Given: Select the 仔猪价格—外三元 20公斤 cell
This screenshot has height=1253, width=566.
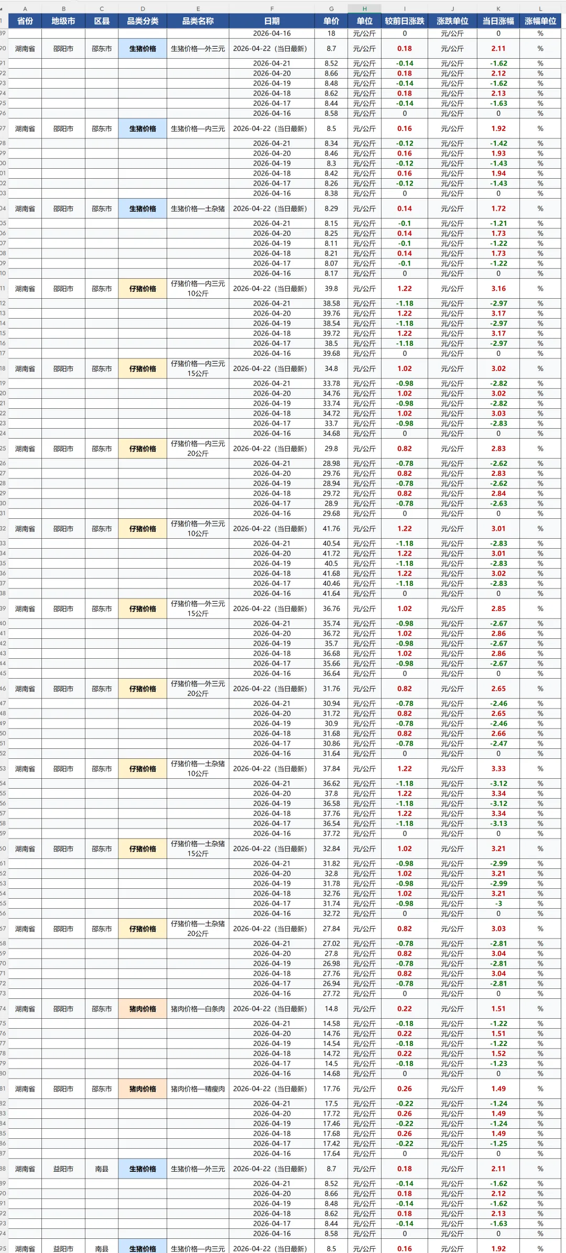Looking at the screenshot, I should pyautogui.click(x=198, y=689).
